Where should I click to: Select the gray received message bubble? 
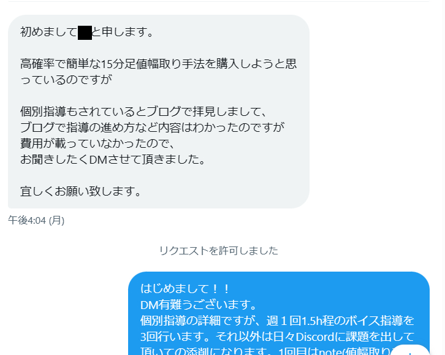coord(159,112)
